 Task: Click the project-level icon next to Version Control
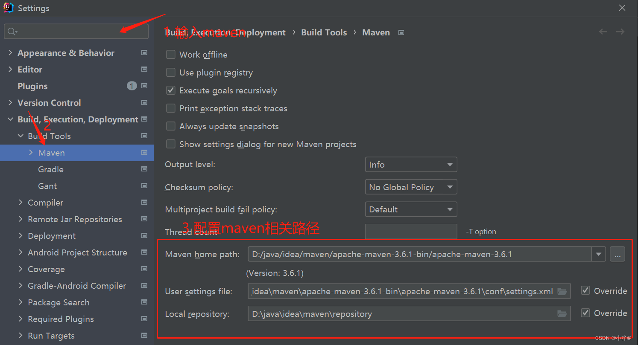144,103
